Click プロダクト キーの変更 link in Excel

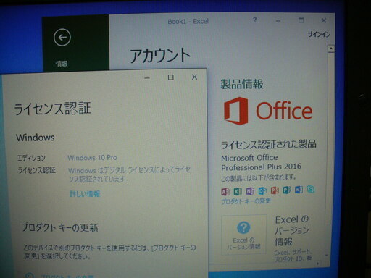pyautogui.click(x=246, y=201)
